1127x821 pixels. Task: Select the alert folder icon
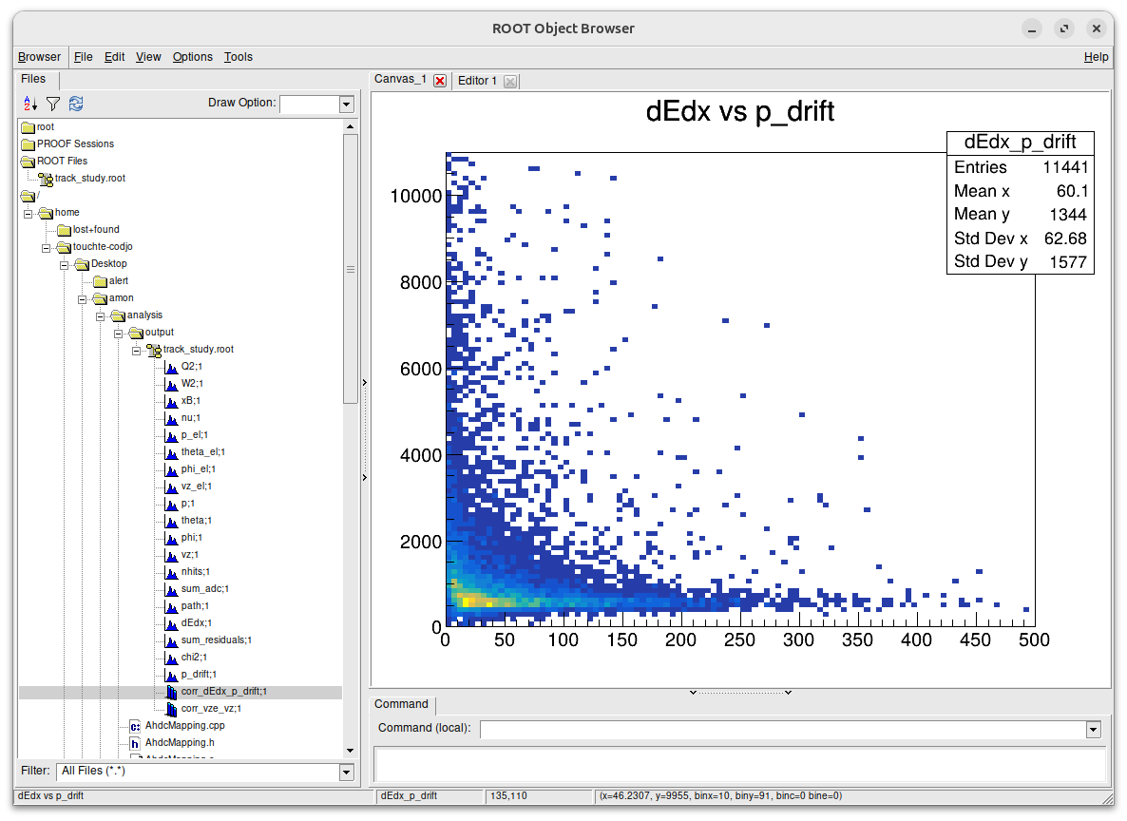(100, 281)
